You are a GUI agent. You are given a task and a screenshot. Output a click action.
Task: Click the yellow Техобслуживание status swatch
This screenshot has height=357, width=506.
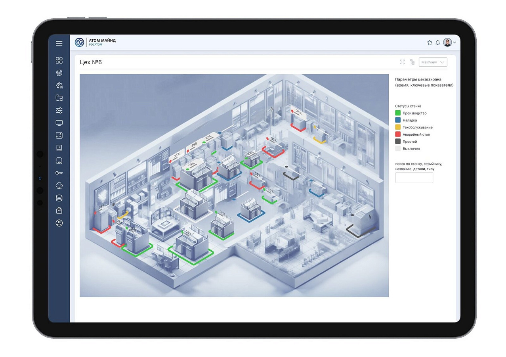[398, 127]
